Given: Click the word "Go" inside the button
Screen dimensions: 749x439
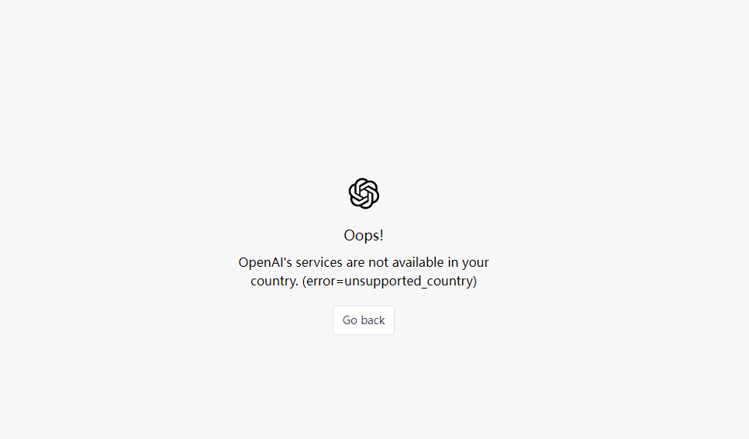Looking at the screenshot, I should coord(350,320).
